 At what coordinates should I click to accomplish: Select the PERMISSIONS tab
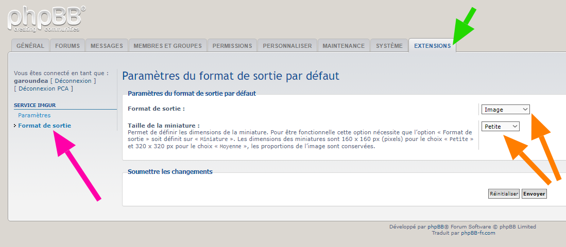[x=232, y=46]
